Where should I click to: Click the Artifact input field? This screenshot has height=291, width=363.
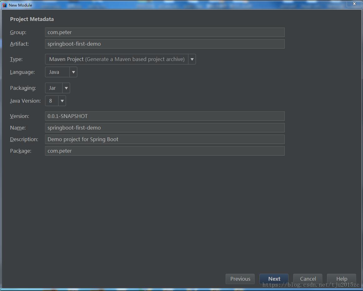[165, 44]
